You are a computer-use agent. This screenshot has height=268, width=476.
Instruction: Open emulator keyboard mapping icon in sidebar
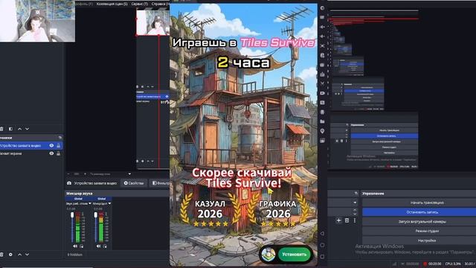point(322,17)
